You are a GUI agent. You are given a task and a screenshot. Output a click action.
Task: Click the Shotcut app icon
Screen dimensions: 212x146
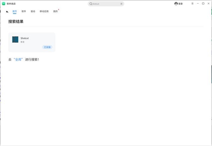tap(15, 40)
